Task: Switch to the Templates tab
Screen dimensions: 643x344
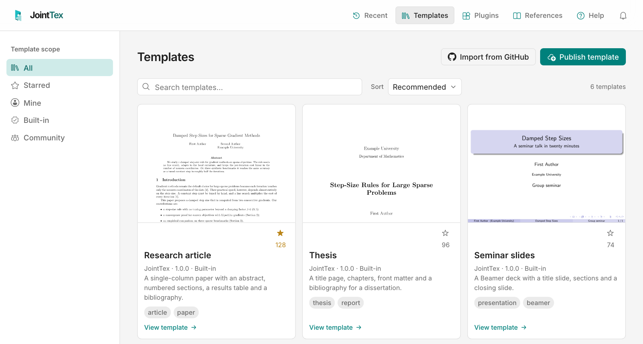Action: click(425, 15)
